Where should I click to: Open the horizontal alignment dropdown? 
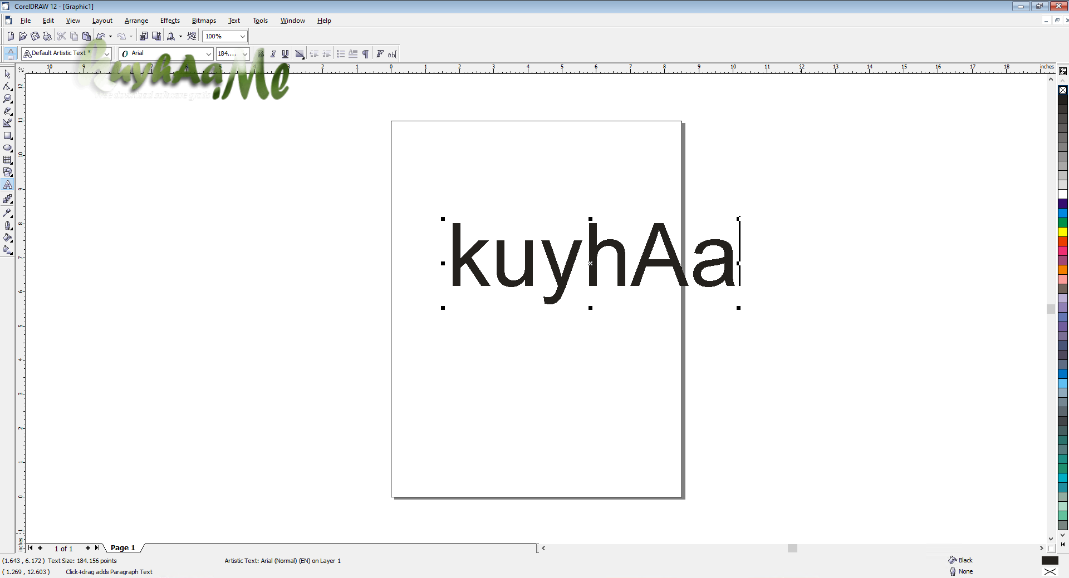300,54
